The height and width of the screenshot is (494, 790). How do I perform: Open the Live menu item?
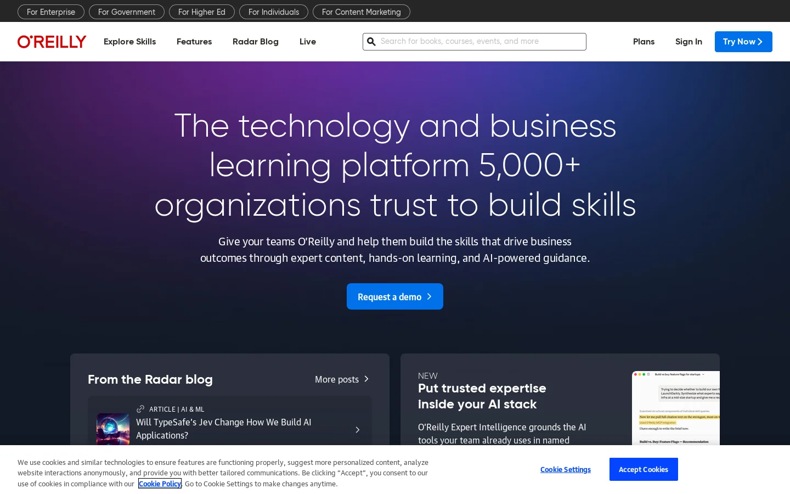[308, 42]
